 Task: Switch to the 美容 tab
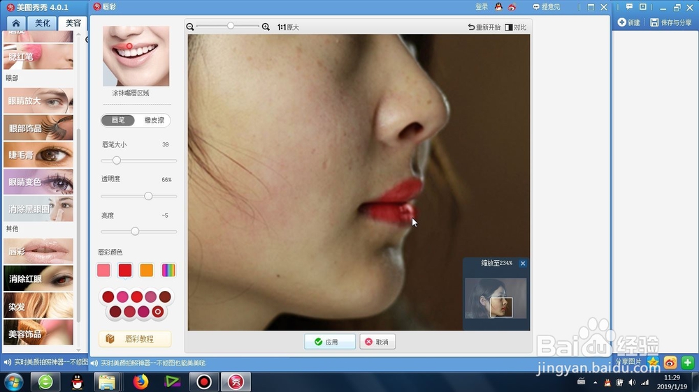point(73,23)
